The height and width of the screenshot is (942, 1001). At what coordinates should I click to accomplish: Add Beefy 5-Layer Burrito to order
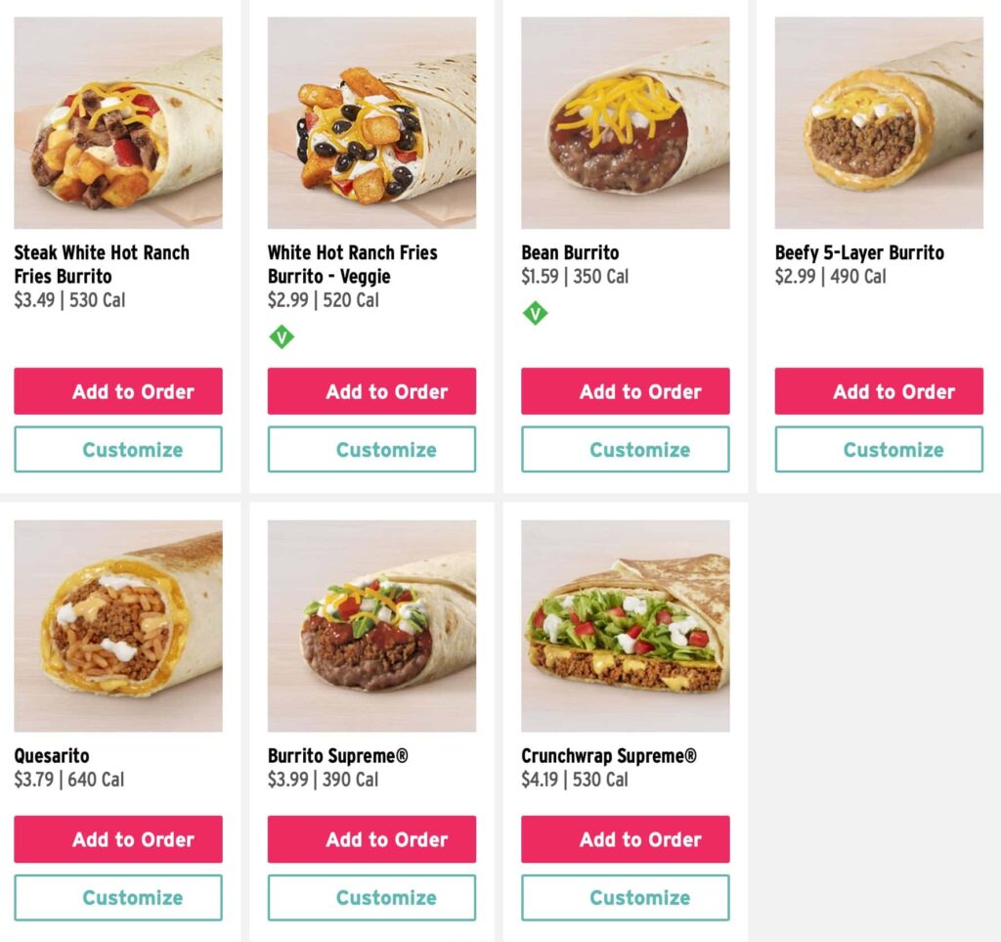click(879, 391)
